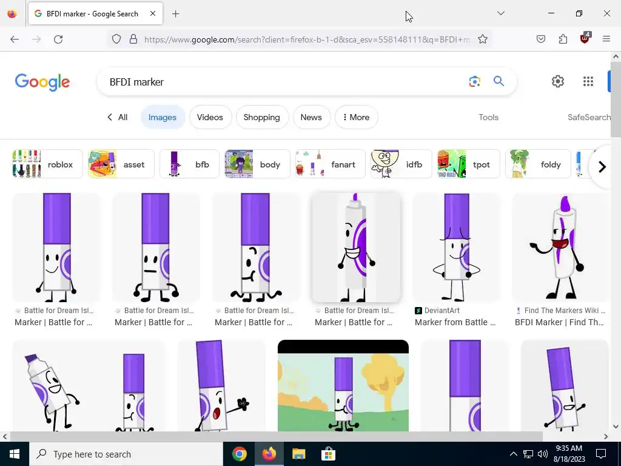Viewport: 621px width, 466px height.
Task: Expand the More search options
Action: (356, 117)
